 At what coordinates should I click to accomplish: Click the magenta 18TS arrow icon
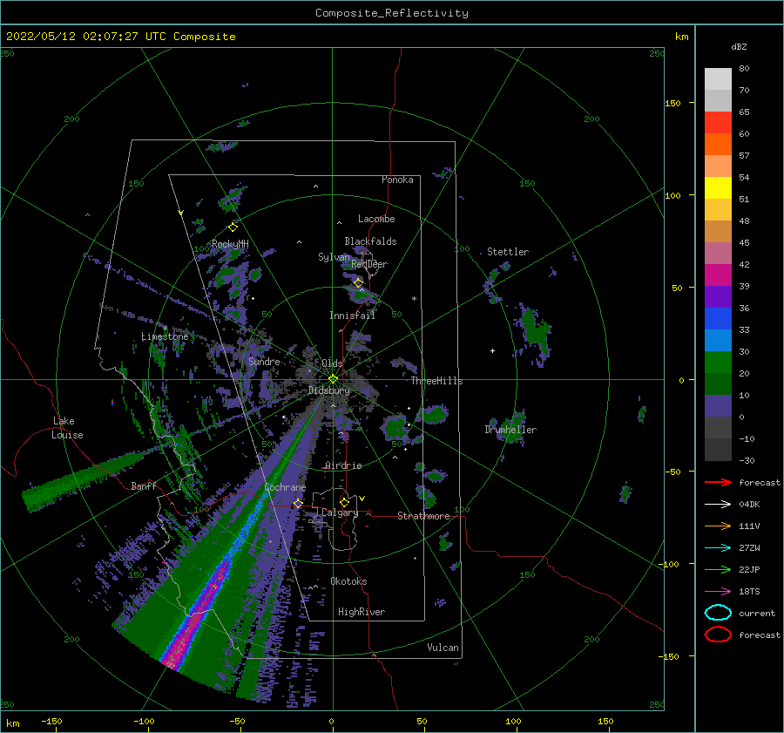(x=718, y=592)
